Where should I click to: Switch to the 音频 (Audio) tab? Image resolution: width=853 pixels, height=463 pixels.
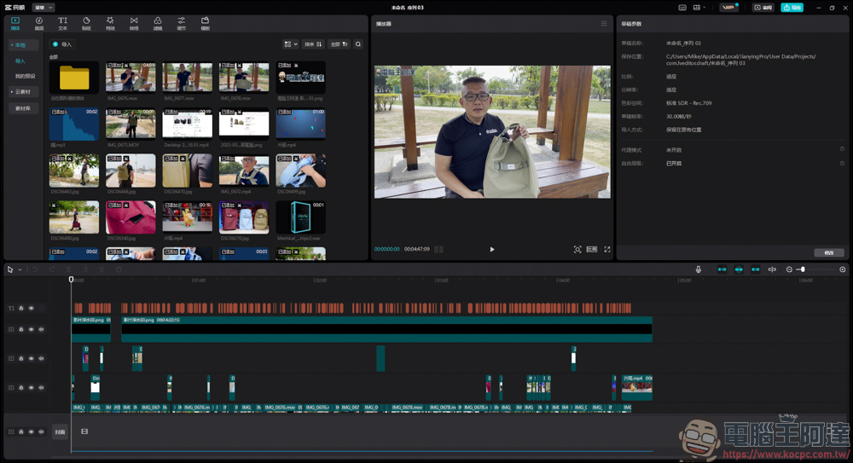coord(39,22)
